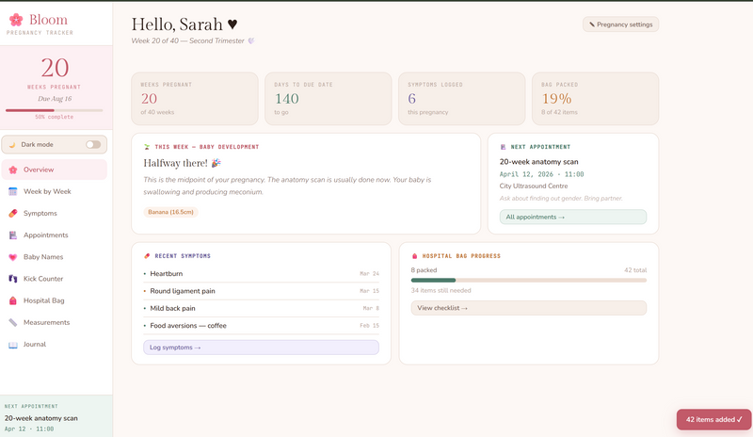
Task: Dismiss the 42 items added toast
Action: (x=713, y=419)
